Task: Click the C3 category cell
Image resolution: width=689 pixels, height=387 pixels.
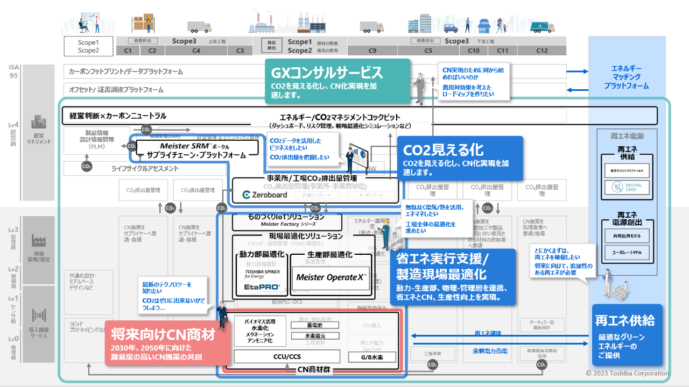Action: 240,51
